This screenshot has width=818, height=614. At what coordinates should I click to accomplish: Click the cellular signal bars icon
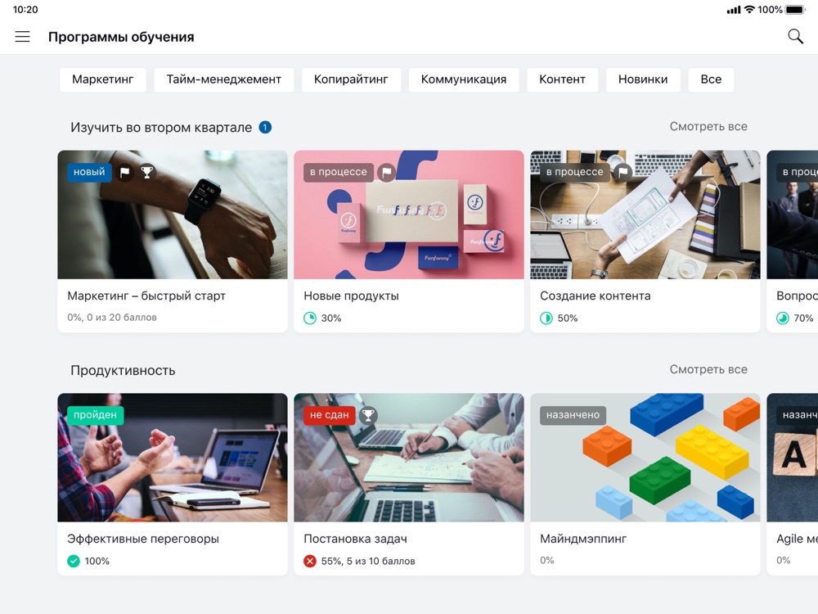(734, 10)
